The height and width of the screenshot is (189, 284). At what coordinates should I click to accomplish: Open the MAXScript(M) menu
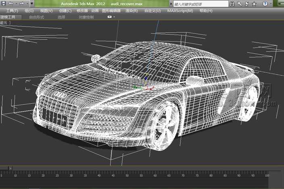180,11
